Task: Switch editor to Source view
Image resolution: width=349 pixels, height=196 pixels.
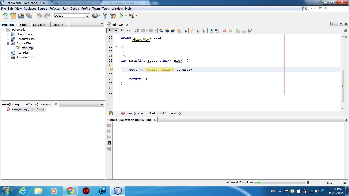Action: pos(113,30)
